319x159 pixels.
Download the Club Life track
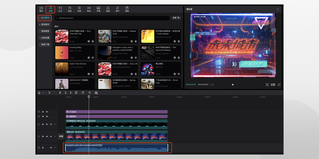136,74
